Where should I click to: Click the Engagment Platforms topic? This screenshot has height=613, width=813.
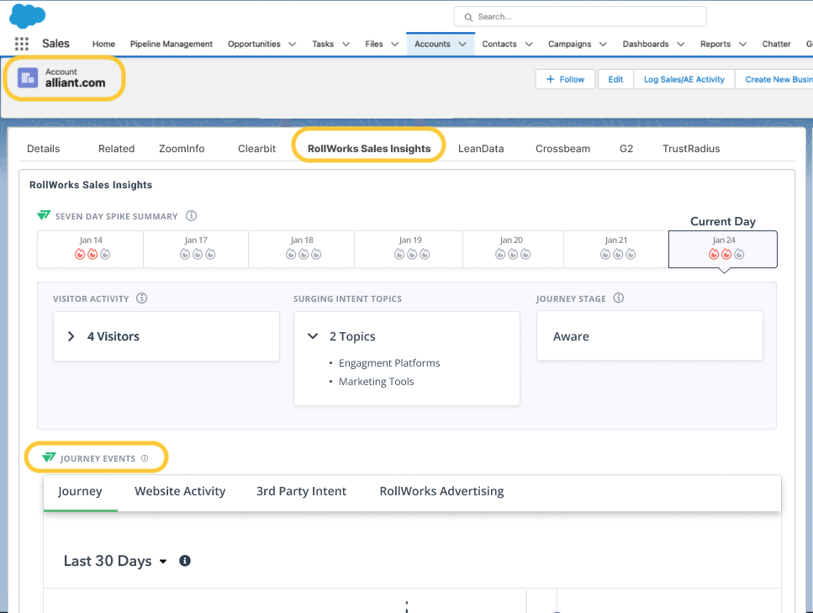(x=389, y=363)
